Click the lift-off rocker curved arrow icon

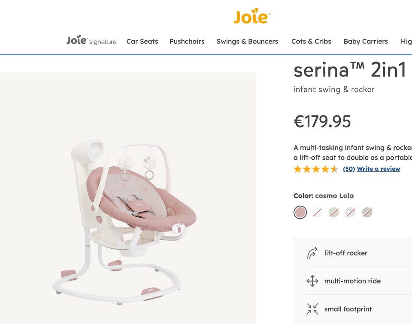[x=312, y=253]
